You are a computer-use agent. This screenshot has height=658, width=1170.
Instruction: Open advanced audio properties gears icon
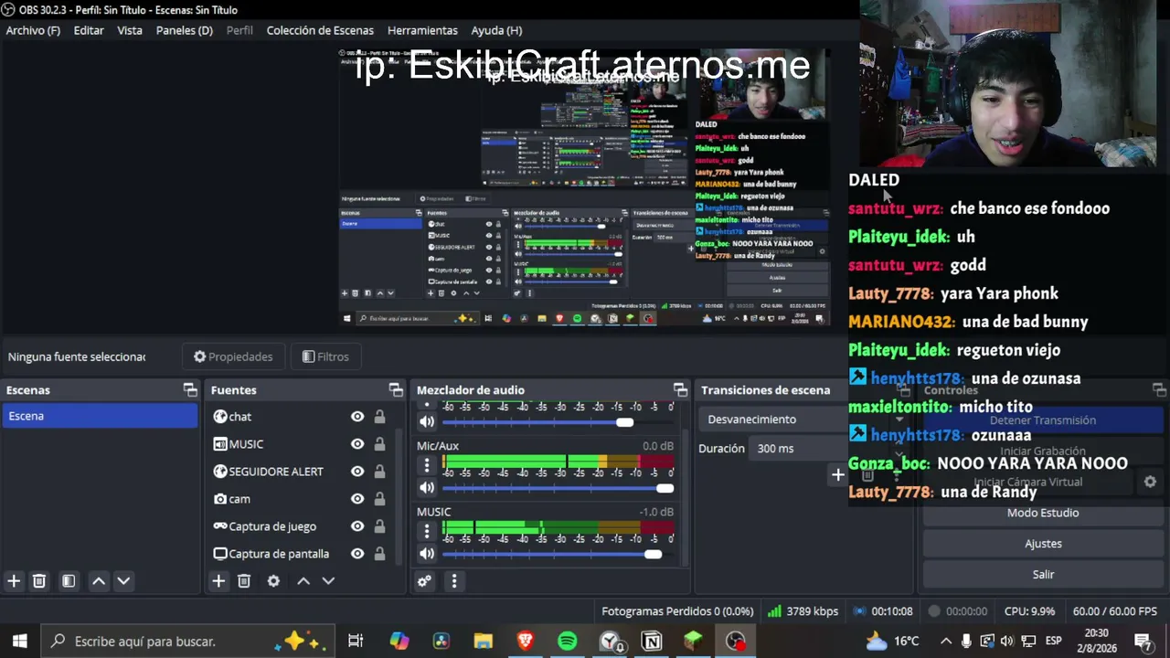pyautogui.click(x=424, y=581)
